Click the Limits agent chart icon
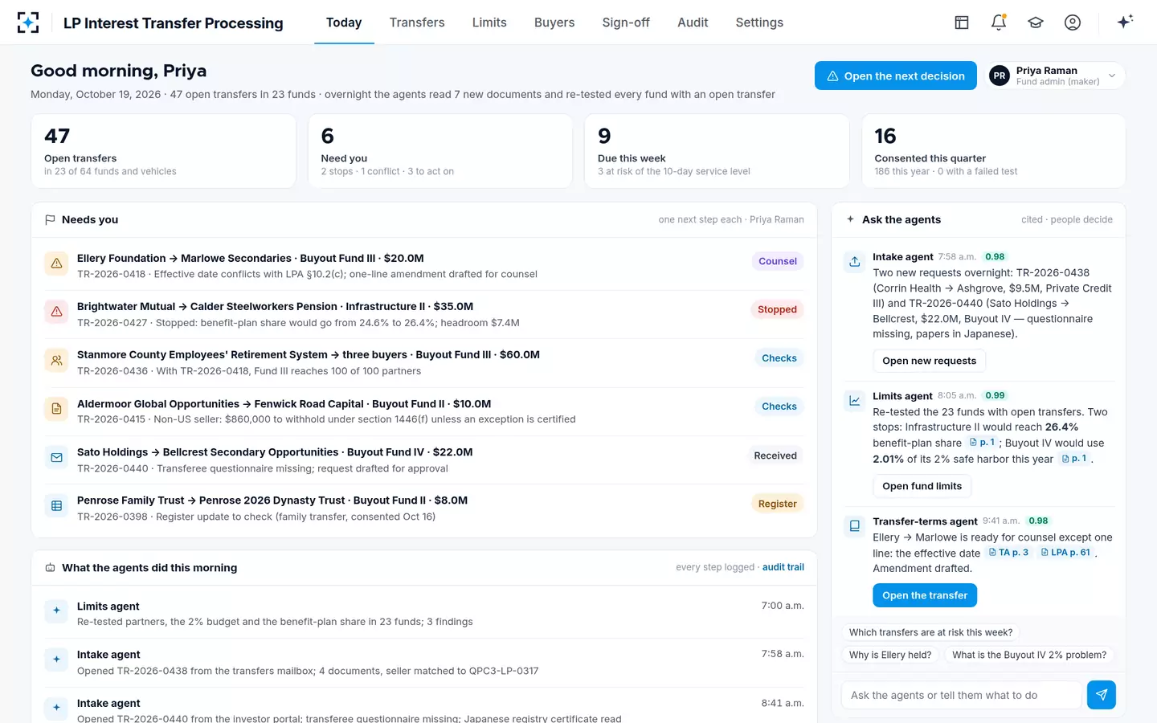The image size is (1157, 723). tap(855, 400)
